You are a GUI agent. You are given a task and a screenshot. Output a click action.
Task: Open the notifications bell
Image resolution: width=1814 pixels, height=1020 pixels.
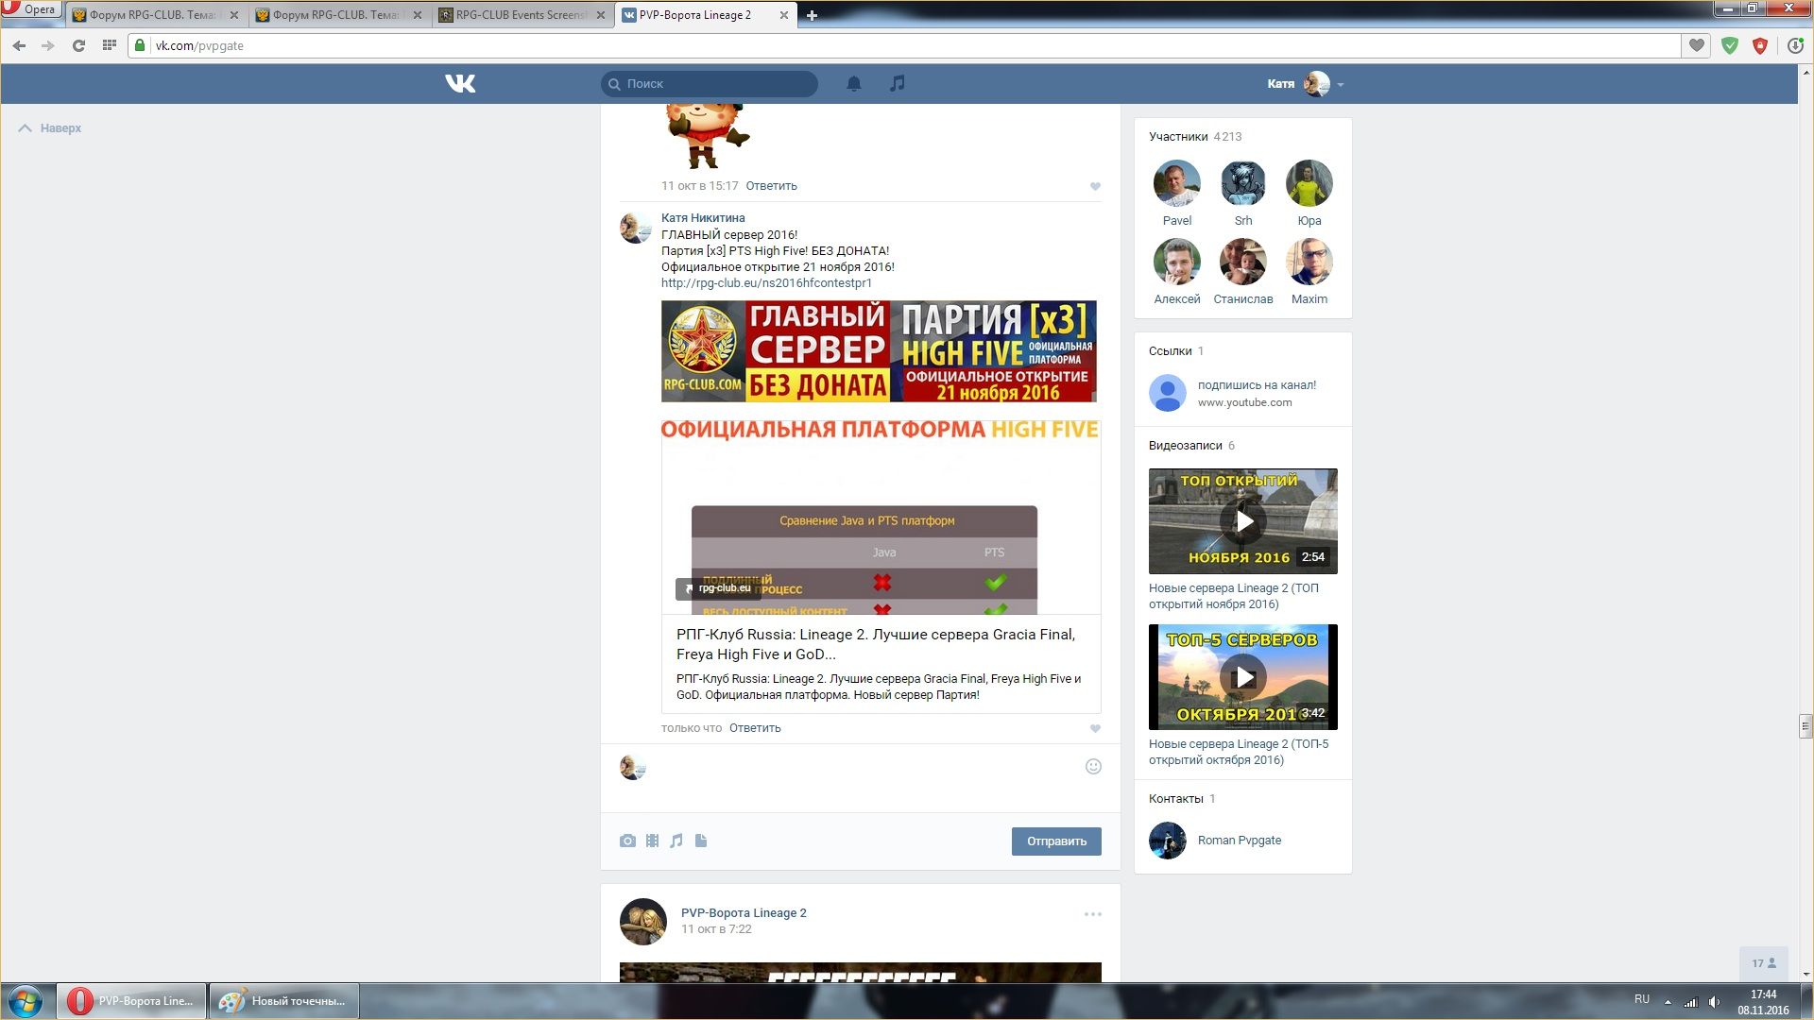(x=853, y=84)
